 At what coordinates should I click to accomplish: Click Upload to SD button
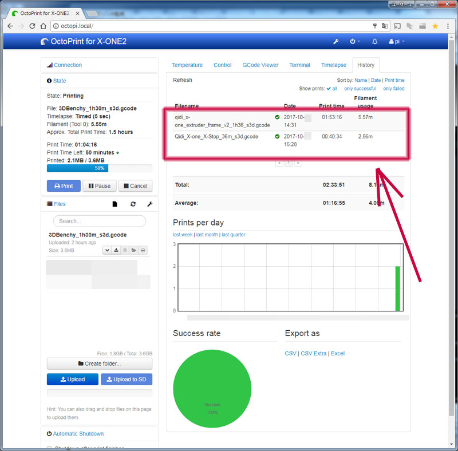tap(127, 379)
